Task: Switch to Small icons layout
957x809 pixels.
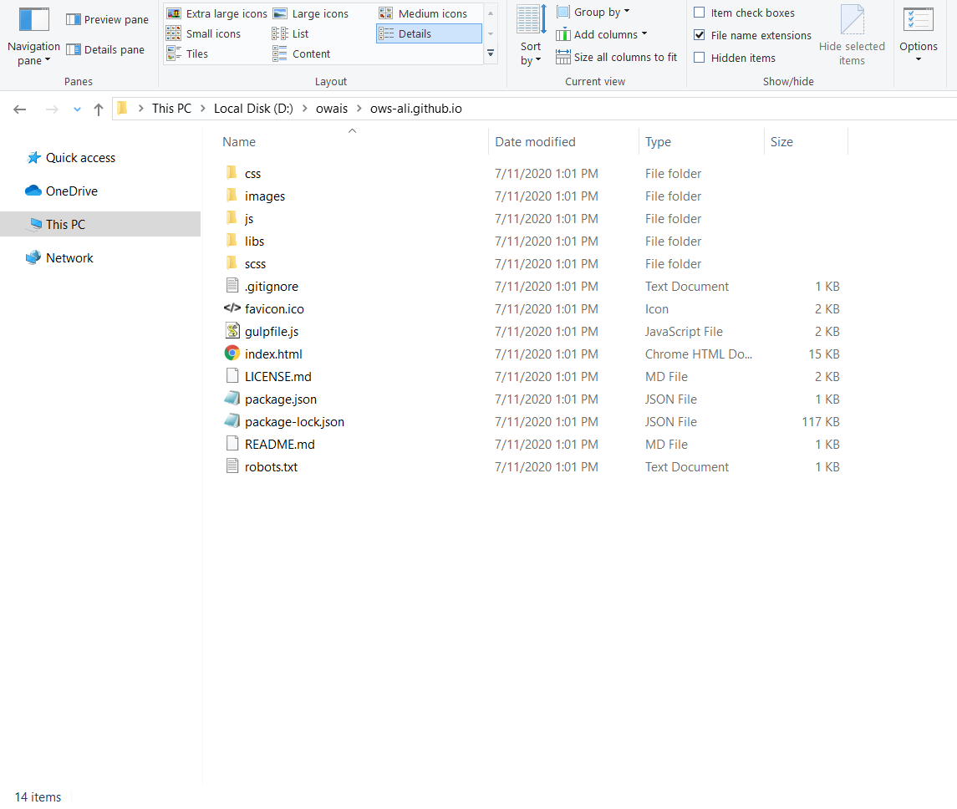Action: (x=204, y=33)
